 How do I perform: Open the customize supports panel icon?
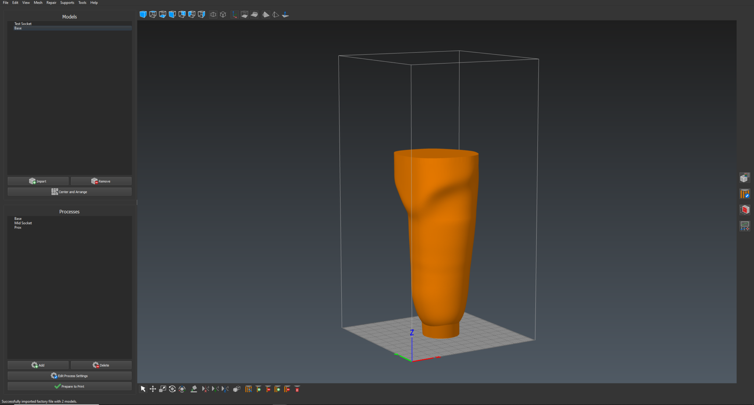[x=745, y=193]
